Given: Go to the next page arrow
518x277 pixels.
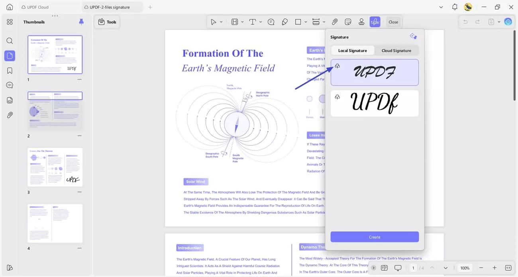Looking at the screenshot, I should (445, 268).
